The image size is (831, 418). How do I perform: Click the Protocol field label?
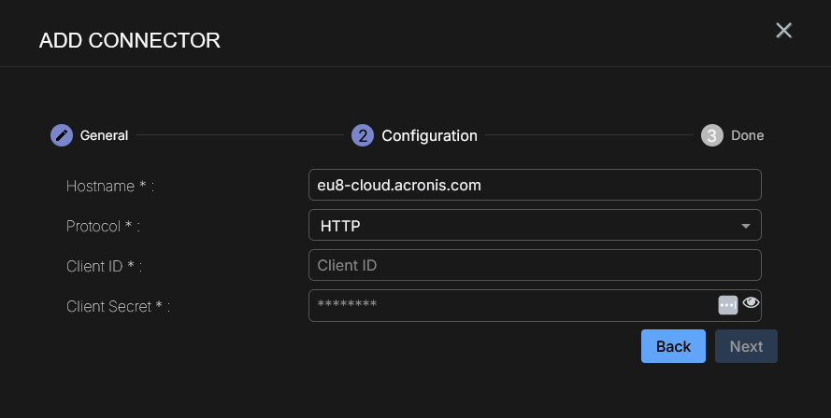(x=108, y=226)
